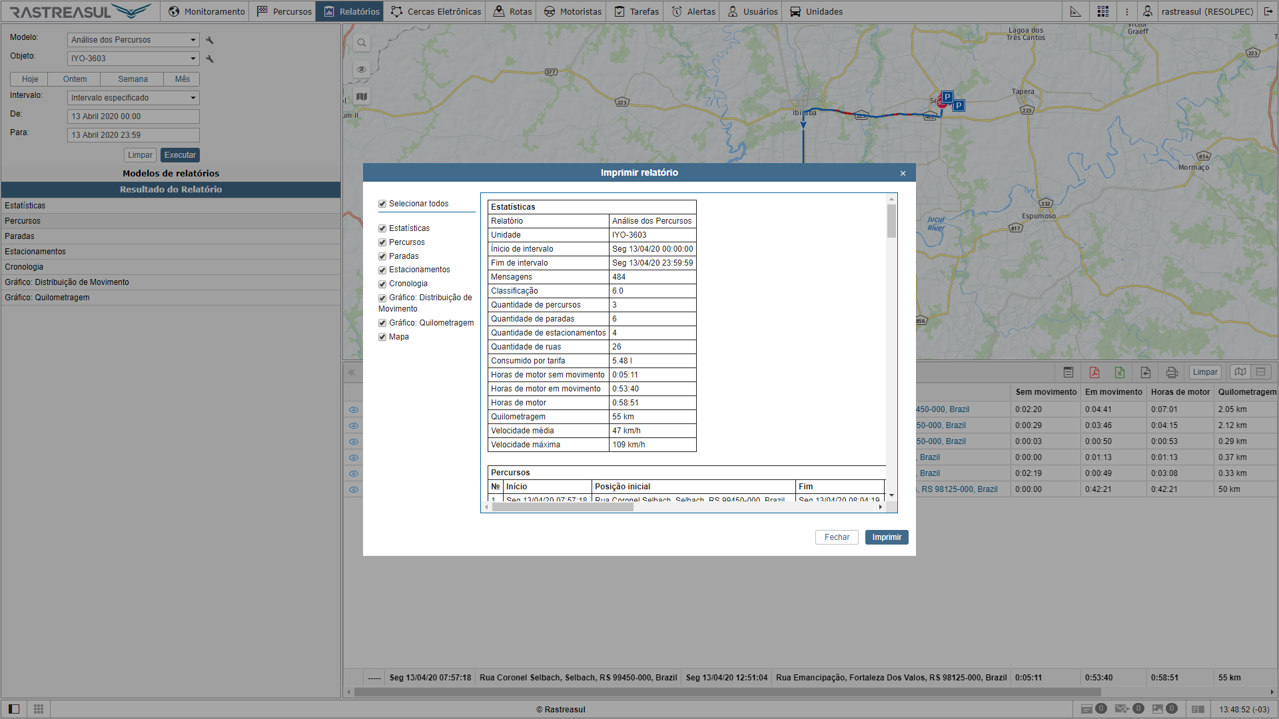Click the map search magnifier icon
Screen dimensions: 1279x719
click(362, 43)
